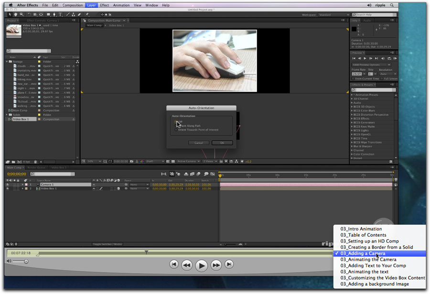Choose 03_Animating the Camera chapter
The width and height of the screenshot is (430, 294).
[368, 260]
